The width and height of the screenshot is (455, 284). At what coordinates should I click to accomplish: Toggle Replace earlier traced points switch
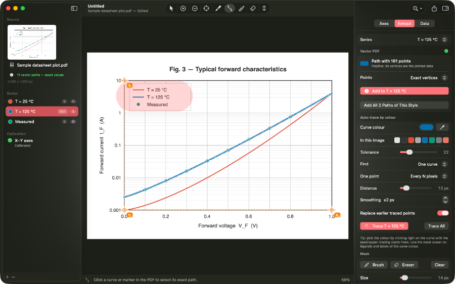click(x=443, y=213)
